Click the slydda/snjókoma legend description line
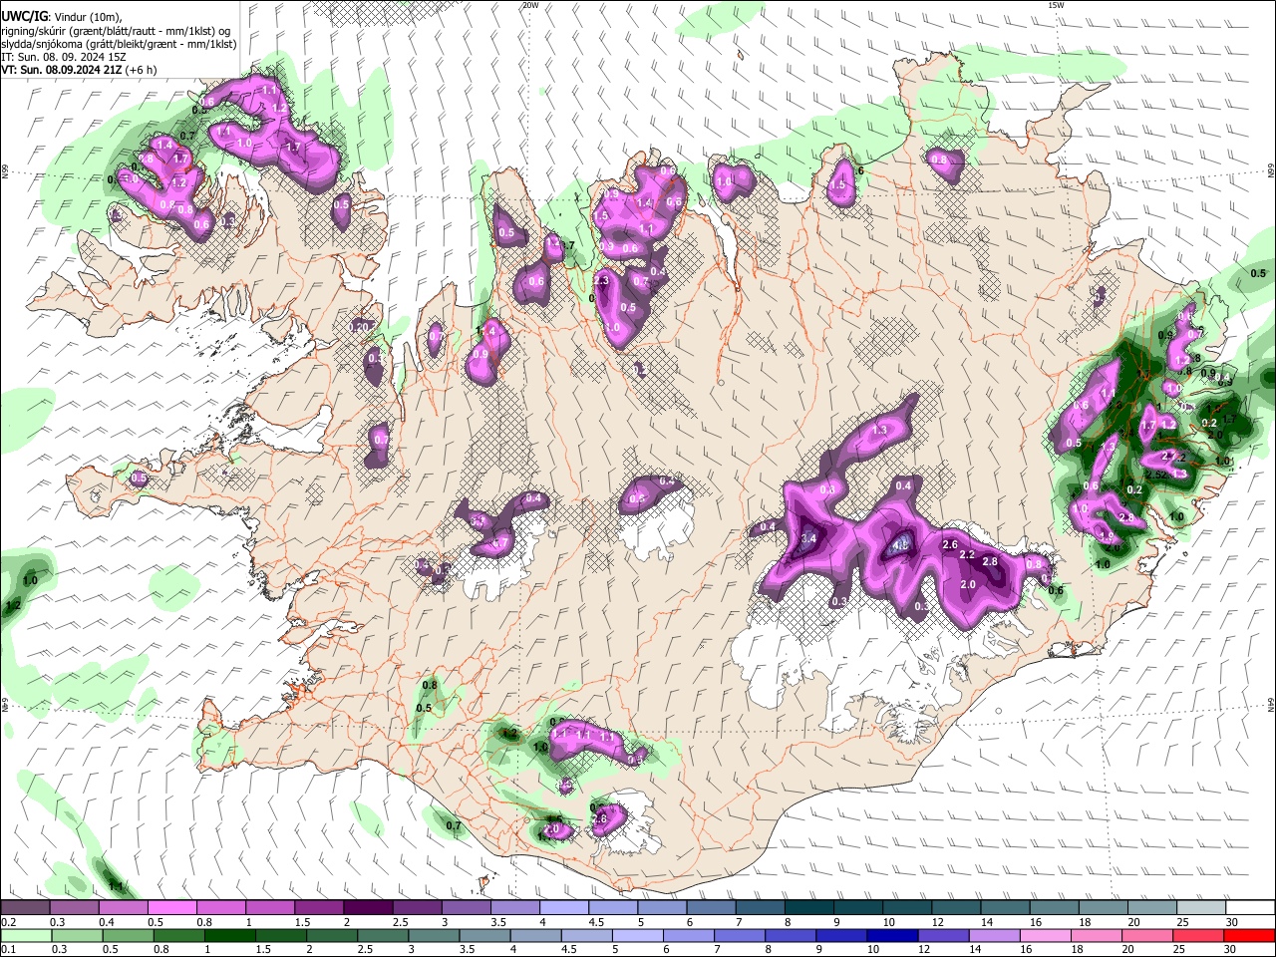The width and height of the screenshot is (1276, 957). click(x=119, y=45)
